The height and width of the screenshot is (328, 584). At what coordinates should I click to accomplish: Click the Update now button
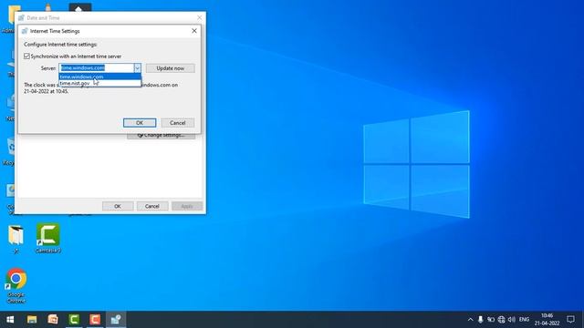(x=171, y=68)
